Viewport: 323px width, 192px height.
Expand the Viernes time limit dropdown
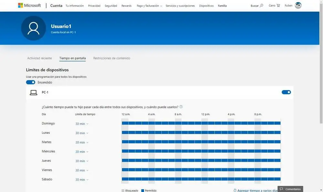coord(82,170)
